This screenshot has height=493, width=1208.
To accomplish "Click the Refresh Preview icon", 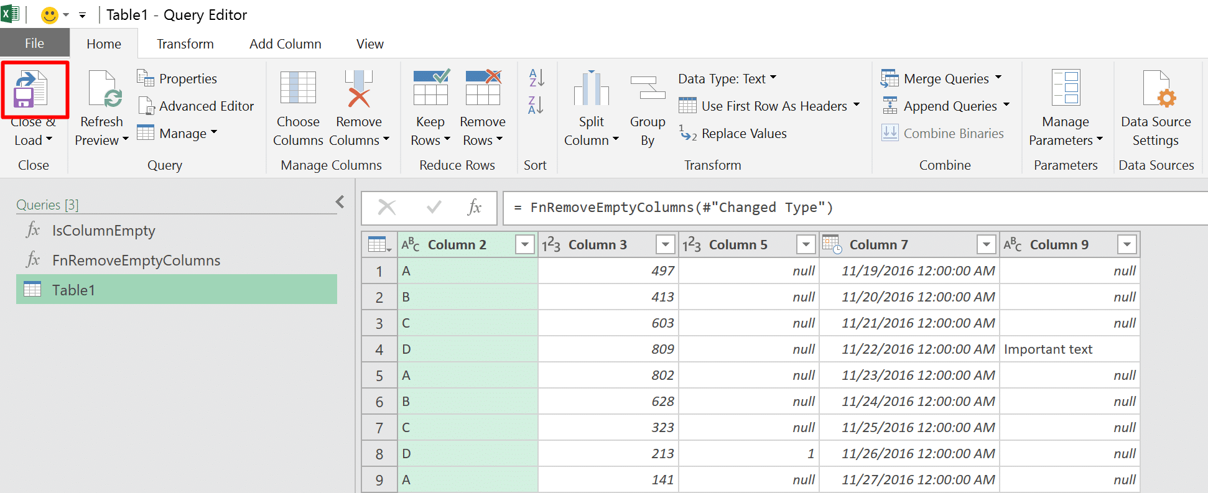I will click(x=104, y=90).
